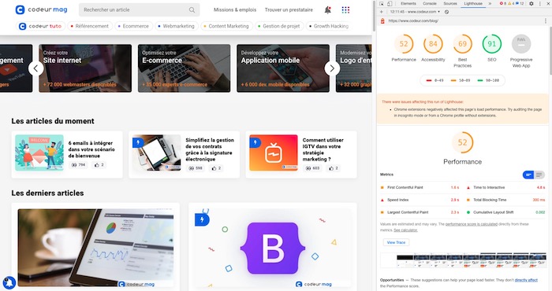Expand more DevTools tabs chevron

click(490, 3)
